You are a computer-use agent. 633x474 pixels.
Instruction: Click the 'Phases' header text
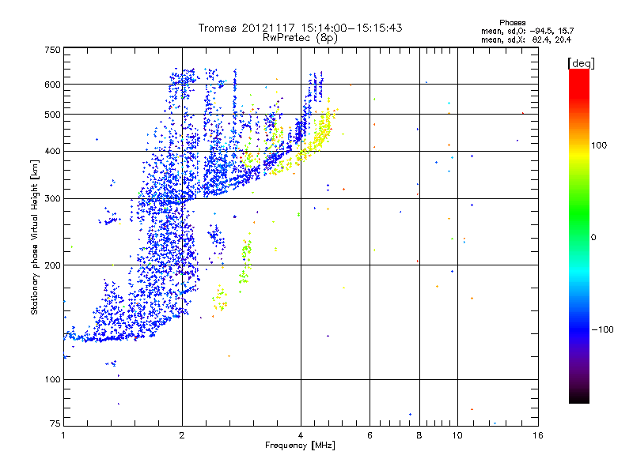512,23
